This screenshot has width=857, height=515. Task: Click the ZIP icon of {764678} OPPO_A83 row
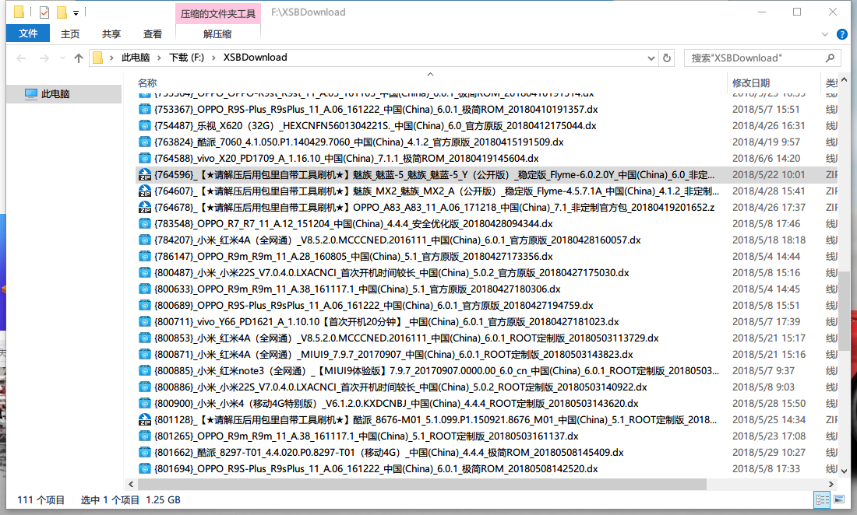click(x=145, y=207)
